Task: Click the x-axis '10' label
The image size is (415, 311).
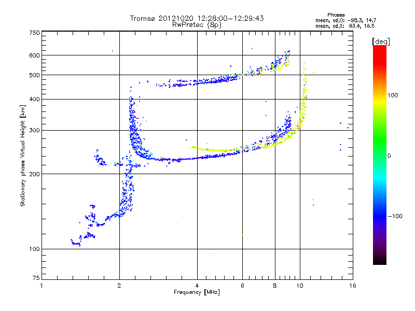Action: 300,286
